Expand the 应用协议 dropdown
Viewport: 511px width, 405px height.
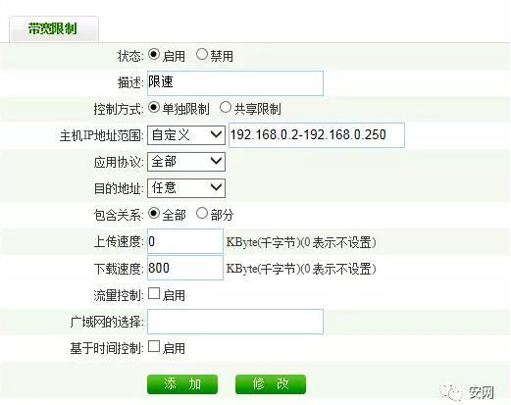[x=186, y=162]
